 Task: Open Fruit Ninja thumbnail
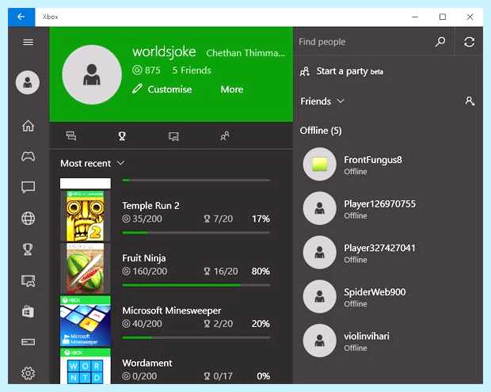pyautogui.click(x=86, y=268)
